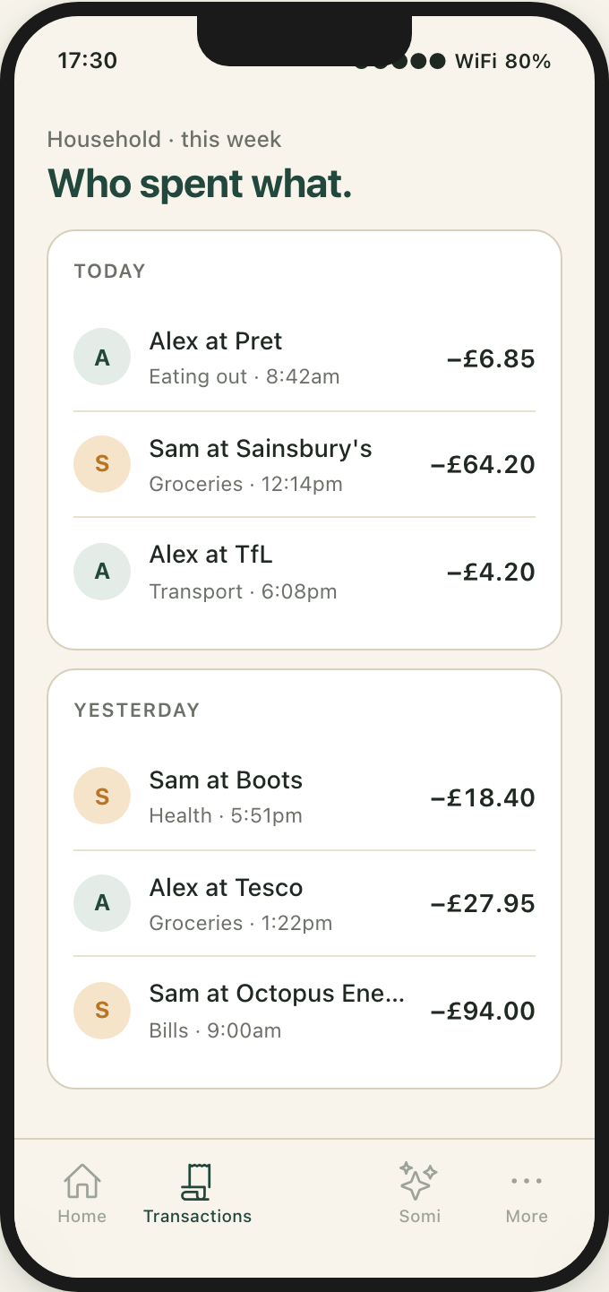Tap Sam's avatar beside the Octopus Energy transaction
The width and height of the screenshot is (609, 1292).
[x=102, y=1011]
